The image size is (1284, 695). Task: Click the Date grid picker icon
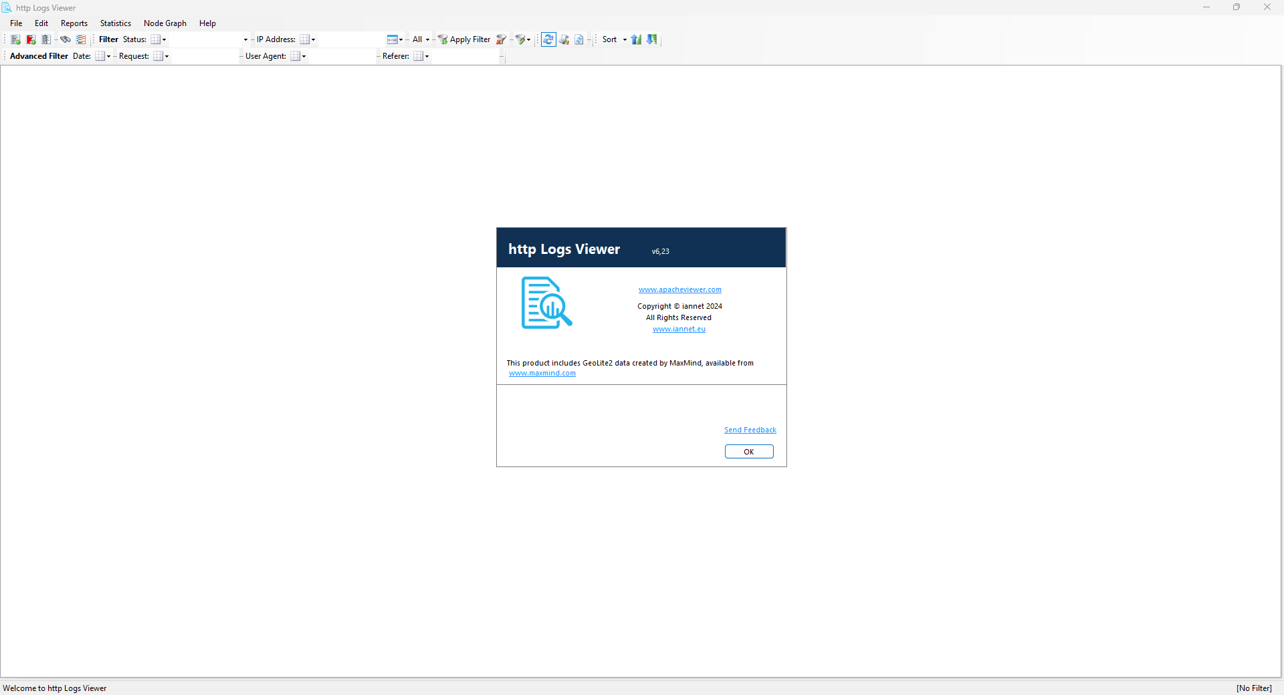[x=100, y=56]
